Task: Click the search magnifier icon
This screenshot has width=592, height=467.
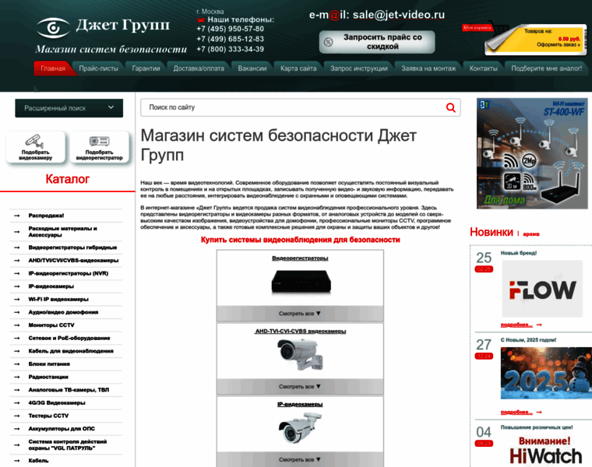Action: (450, 108)
